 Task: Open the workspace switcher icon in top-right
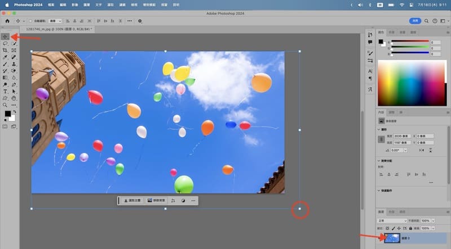[443, 21]
